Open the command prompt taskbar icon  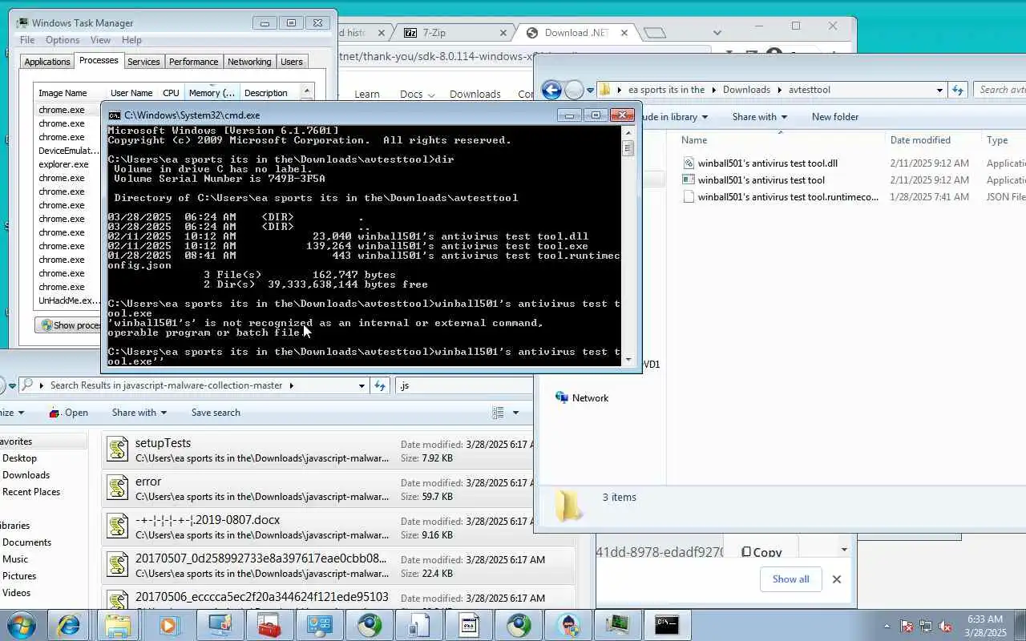coord(667,624)
